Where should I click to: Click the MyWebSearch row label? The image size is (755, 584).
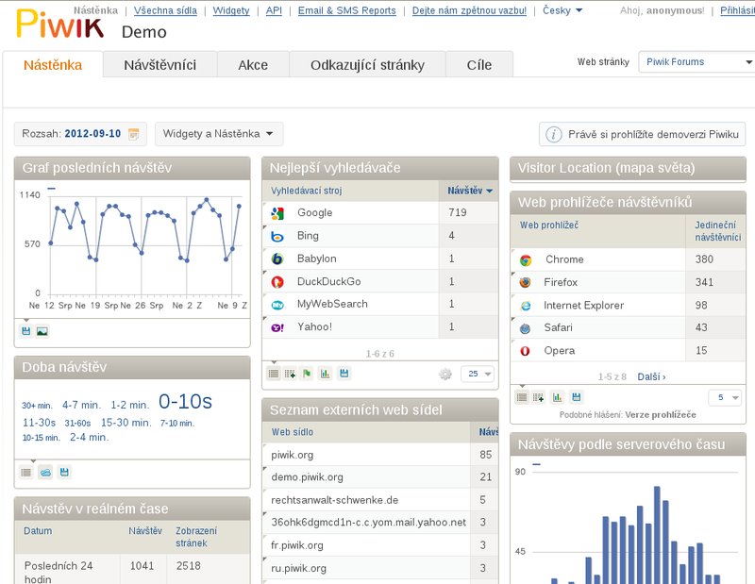pos(332,304)
